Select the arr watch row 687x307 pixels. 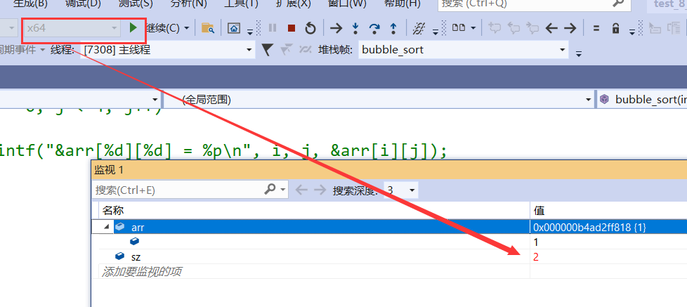[389, 228]
